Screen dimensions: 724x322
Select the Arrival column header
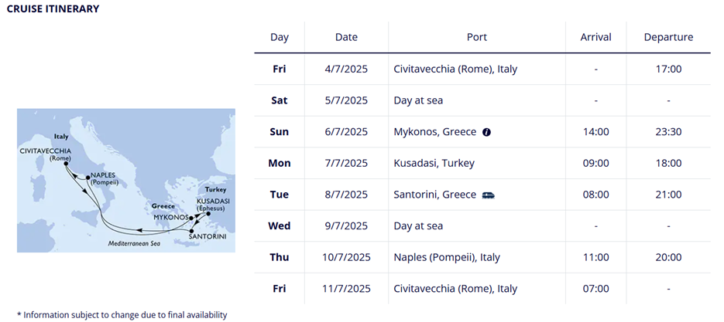595,37
